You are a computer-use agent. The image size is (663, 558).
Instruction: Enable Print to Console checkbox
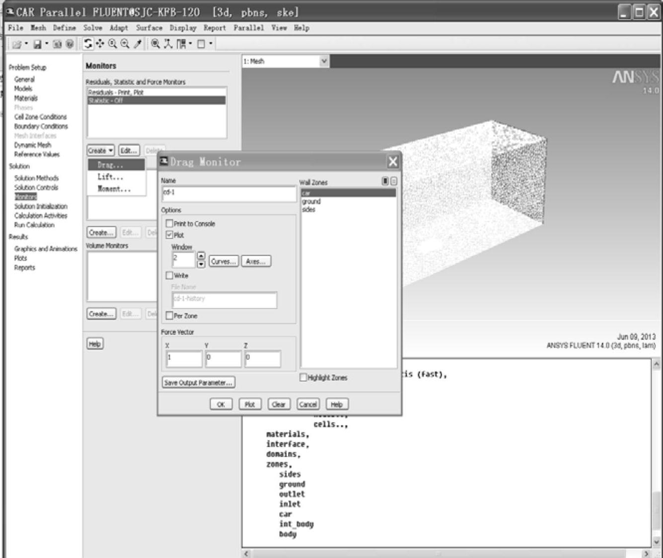169,224
